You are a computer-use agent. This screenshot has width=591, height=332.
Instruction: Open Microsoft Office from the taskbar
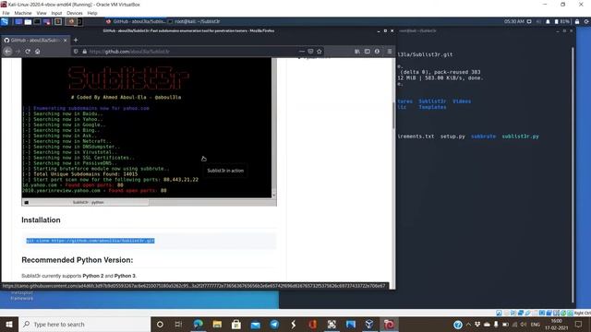[312, 324]
